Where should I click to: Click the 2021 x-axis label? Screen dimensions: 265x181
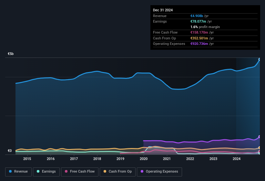click(167, 159)
